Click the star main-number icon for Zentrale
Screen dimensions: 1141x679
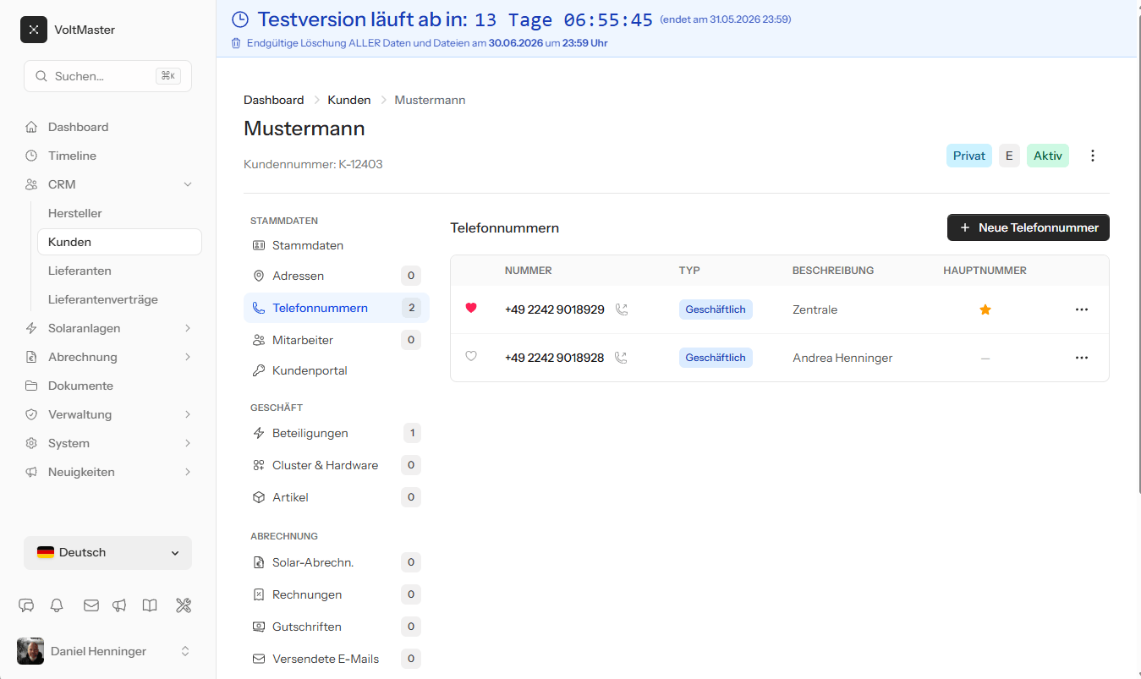985,309
